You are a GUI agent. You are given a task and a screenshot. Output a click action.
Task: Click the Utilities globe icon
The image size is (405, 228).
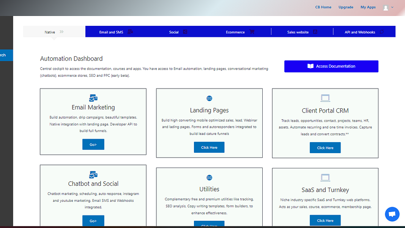click(x=209, y=177)
